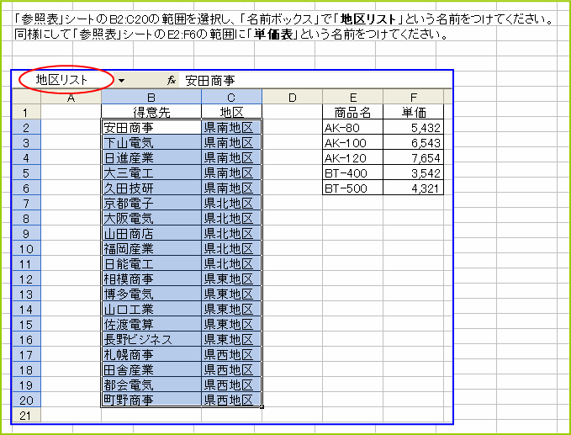Select cell containing 日進産業
571x435 pixels.
click(151, 157)
